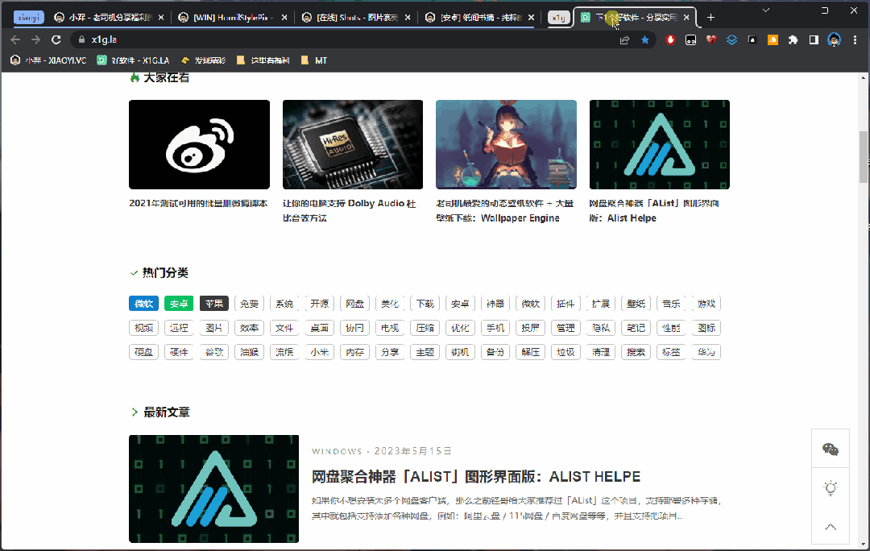Open the large AList thumbnail under 最新文章
This screenshot has width=870, height=551.
[x=213, y=489]
